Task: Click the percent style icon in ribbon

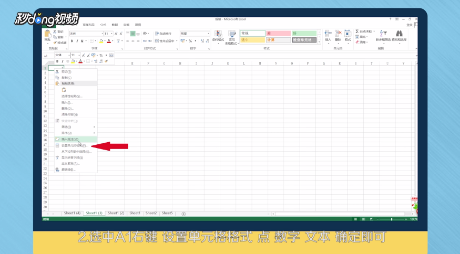Action: (190, 41)
